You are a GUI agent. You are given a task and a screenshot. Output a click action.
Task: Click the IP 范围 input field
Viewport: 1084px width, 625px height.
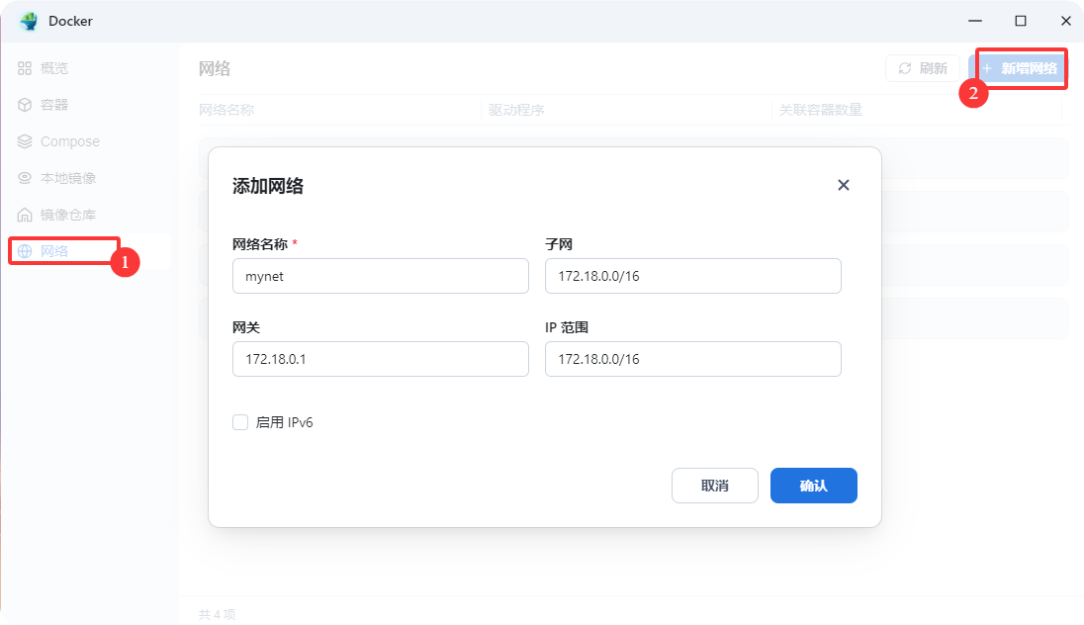692,360
